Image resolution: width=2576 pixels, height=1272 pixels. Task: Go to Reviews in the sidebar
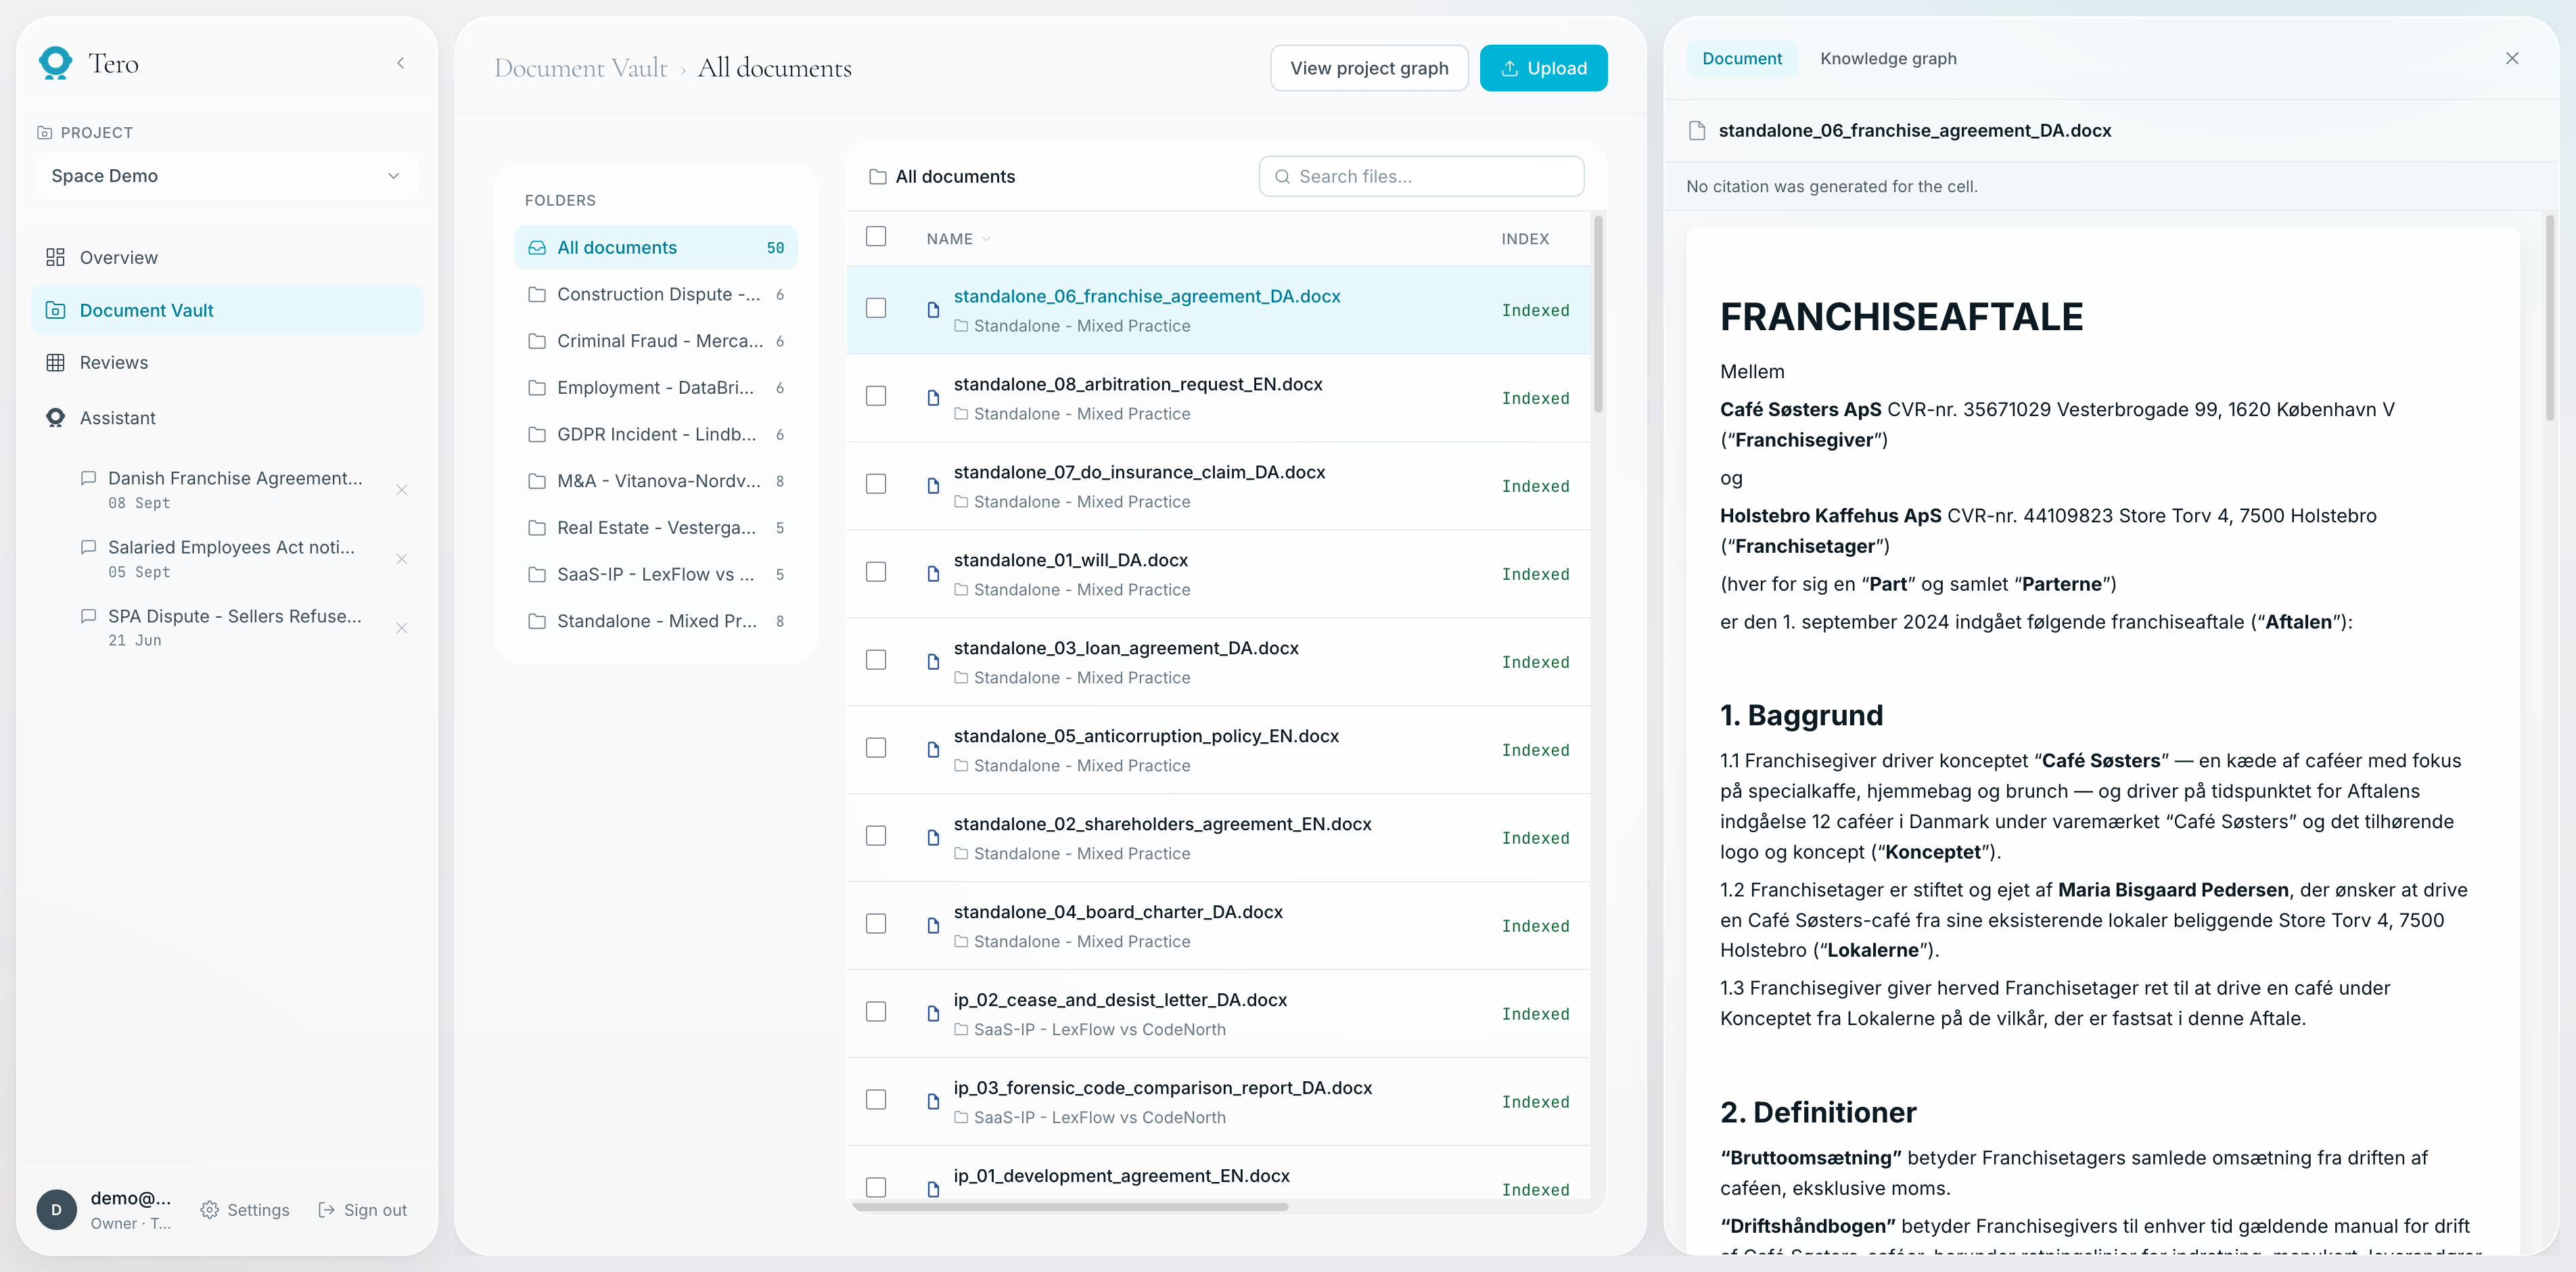227,362
